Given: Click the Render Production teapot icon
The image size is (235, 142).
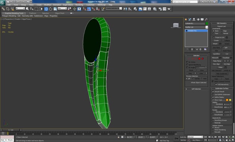Looking at the screenshot, I should [x=169, y=9].
